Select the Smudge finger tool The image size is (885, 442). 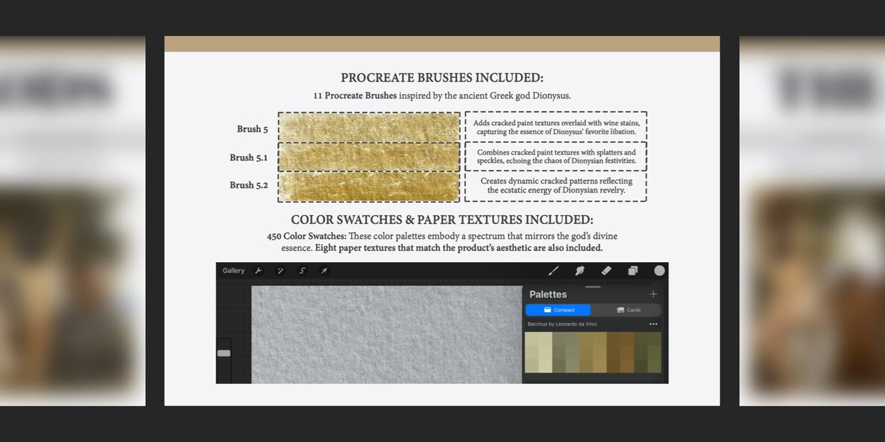click(x=579, y=271)
